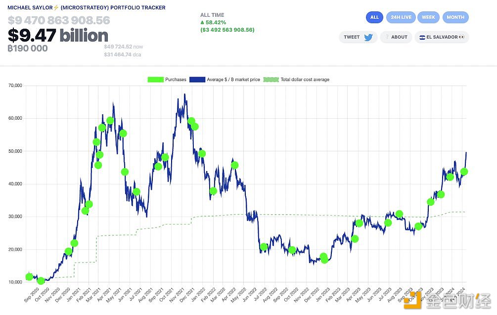The height and width of the screenshot is (315, 497).
Task: Click the Jun 2022 x-axis label
Action: click(249, 294)
